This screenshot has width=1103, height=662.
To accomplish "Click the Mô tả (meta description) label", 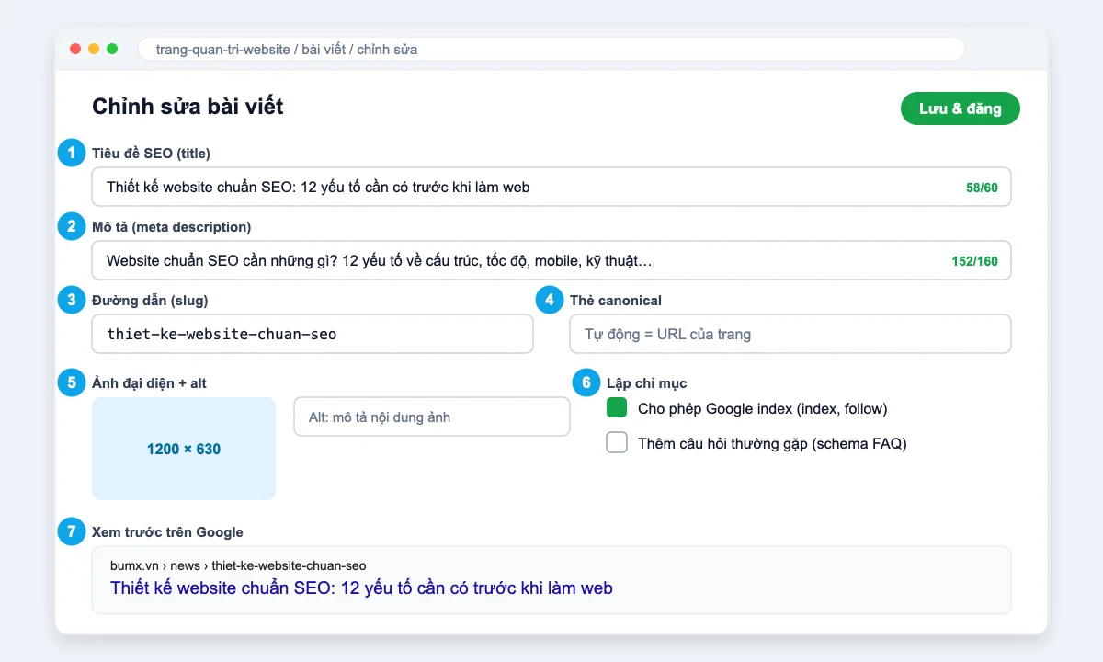I will [x=171, y=226].
